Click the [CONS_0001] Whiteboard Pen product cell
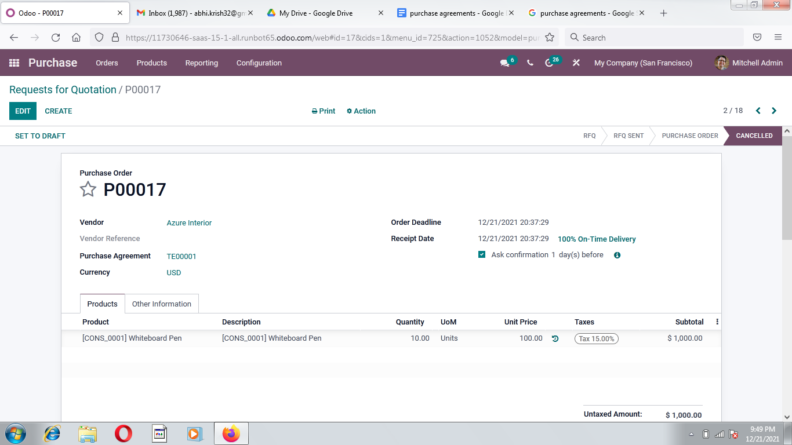The height and width of the screenshot is (445, 792). point(132,338)
